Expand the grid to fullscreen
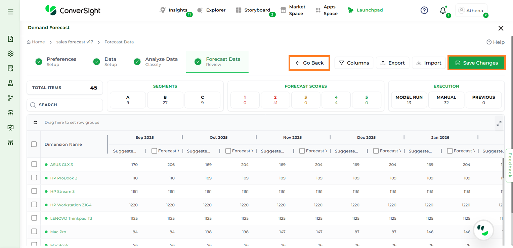Screen dimensions: 513x248 (499, 123)
